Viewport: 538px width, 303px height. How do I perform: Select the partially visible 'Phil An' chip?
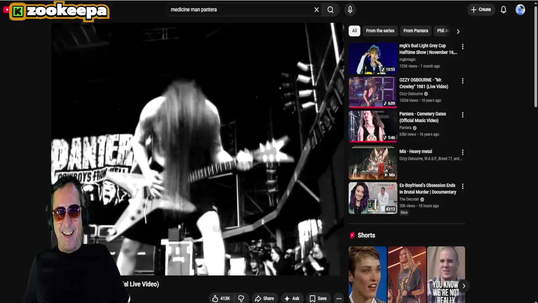443,31
